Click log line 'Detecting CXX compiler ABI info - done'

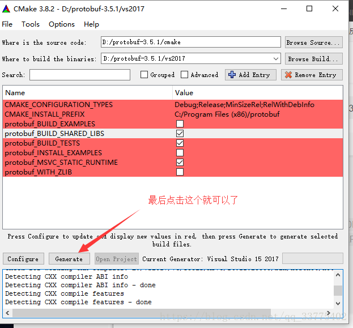[80, 285]
